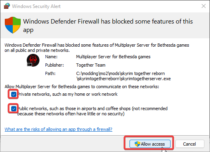Click the Windows Defender four-color shield icon

coord(13,25)
